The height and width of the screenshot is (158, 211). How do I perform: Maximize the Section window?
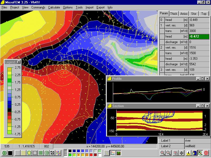pyautogui.click(x=203, y=106)
